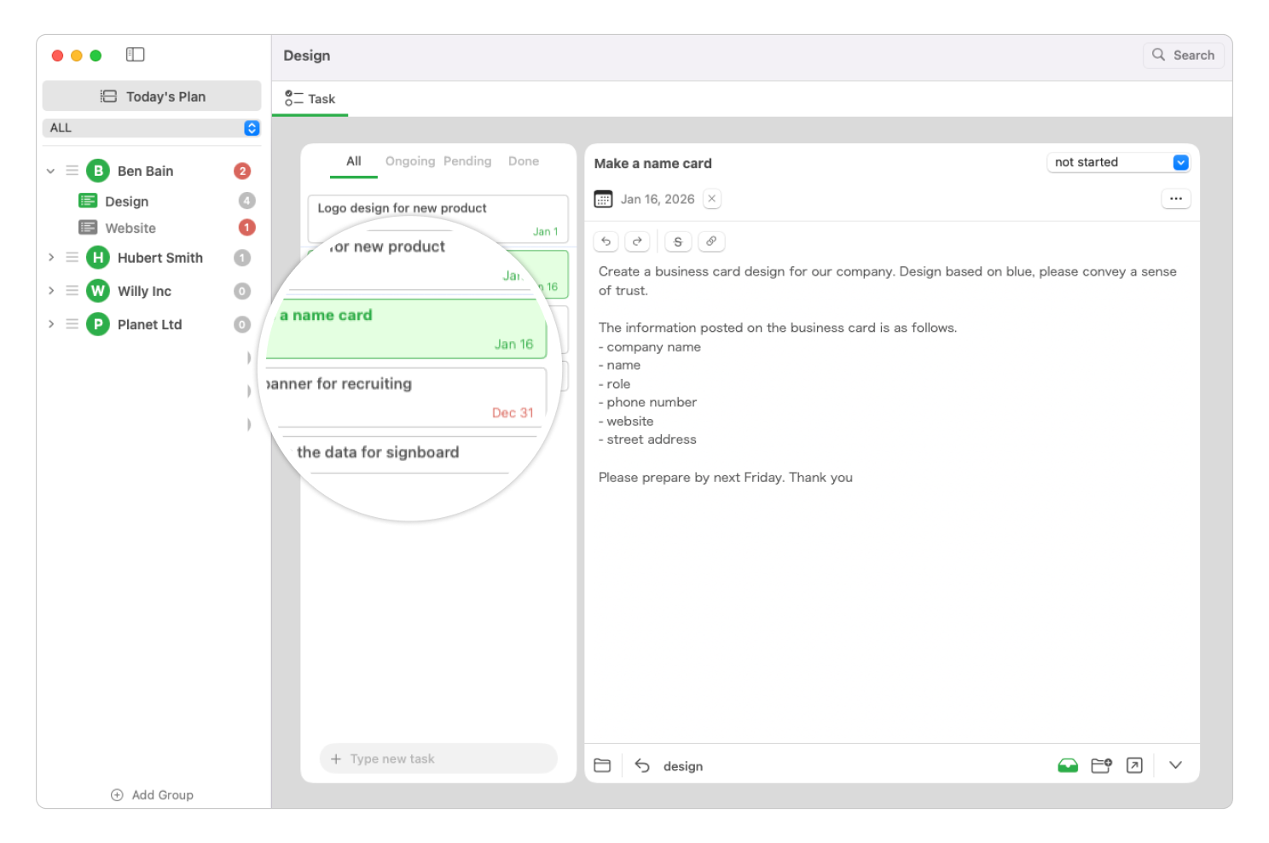Click the redo icon in the editor toolbar

[x=638, y=241]
